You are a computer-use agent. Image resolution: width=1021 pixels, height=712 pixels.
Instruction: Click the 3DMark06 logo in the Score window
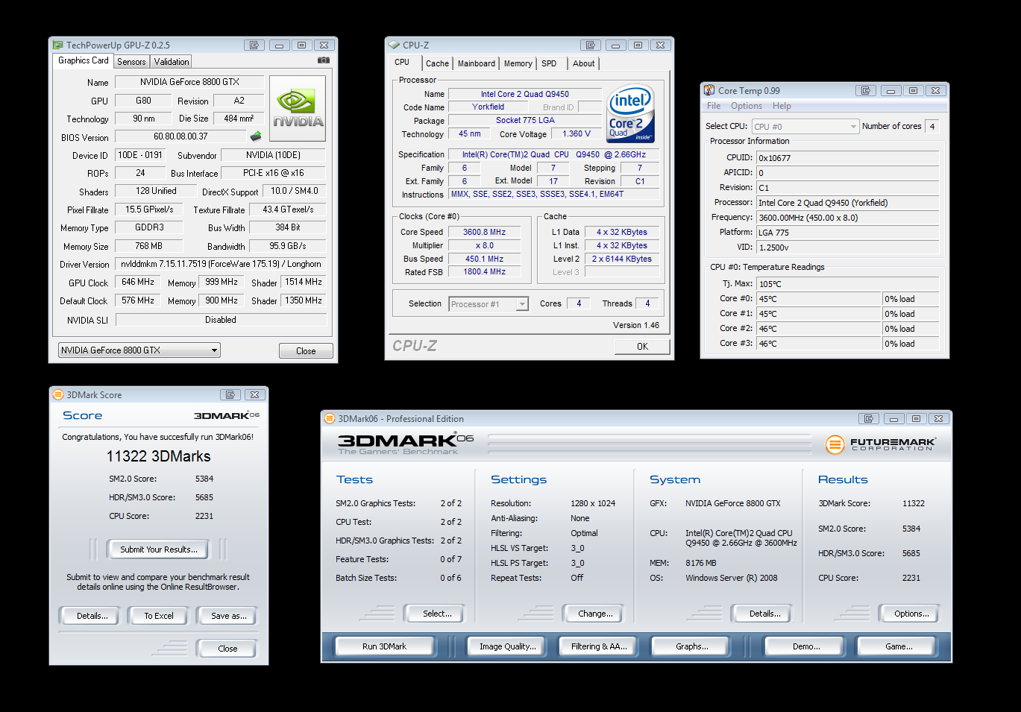coord(227,415)
